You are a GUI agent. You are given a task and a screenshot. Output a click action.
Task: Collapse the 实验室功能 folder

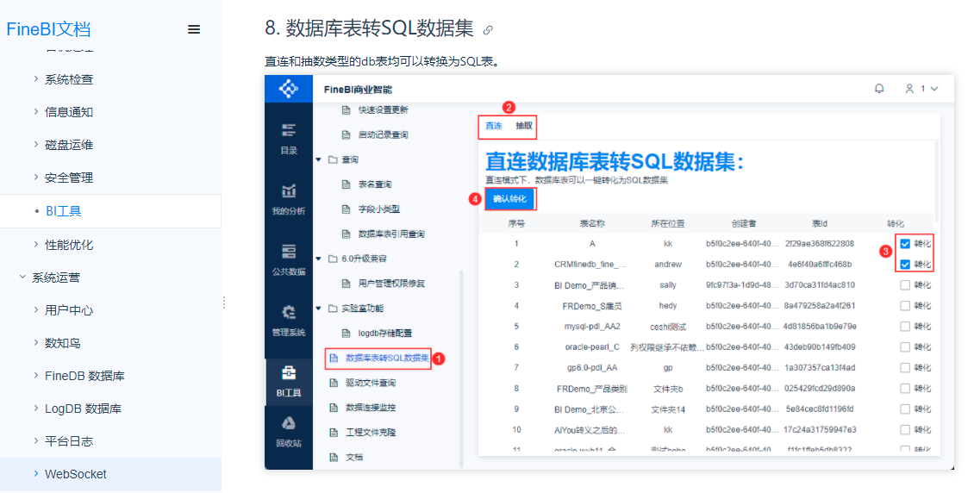pyautogui.click(x=319, y=309)
